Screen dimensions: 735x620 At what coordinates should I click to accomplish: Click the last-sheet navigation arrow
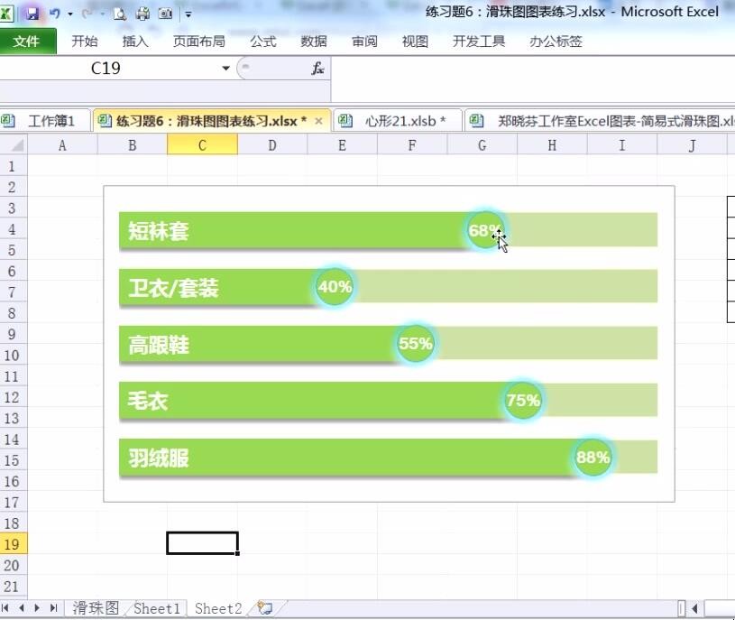click(x=51, y=608)
